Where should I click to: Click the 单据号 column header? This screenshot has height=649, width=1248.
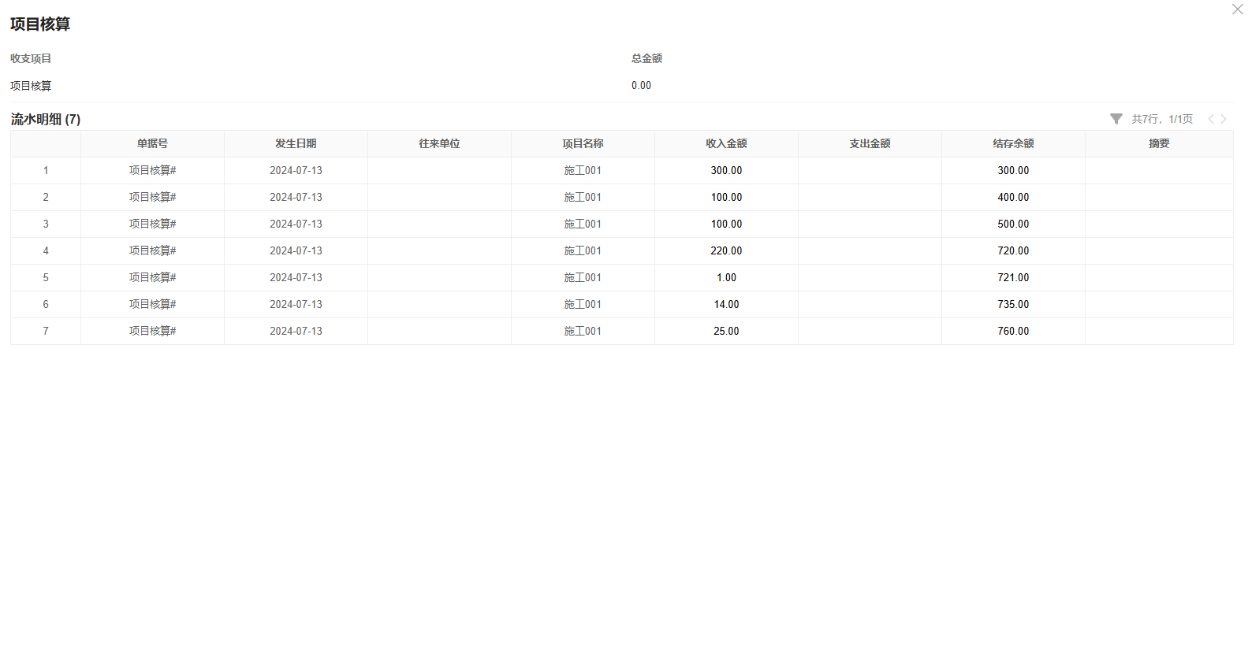(x=152, y=143)
